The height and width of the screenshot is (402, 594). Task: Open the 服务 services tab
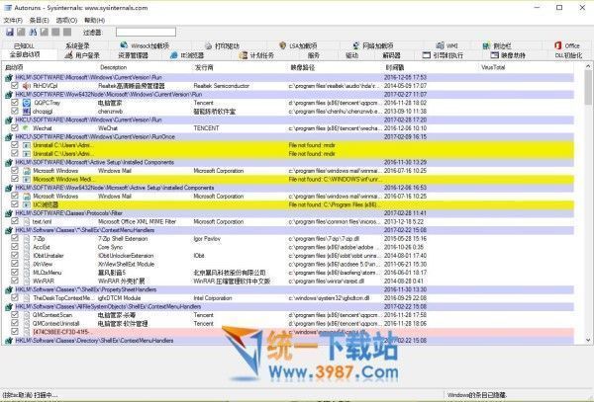(313, 55)
